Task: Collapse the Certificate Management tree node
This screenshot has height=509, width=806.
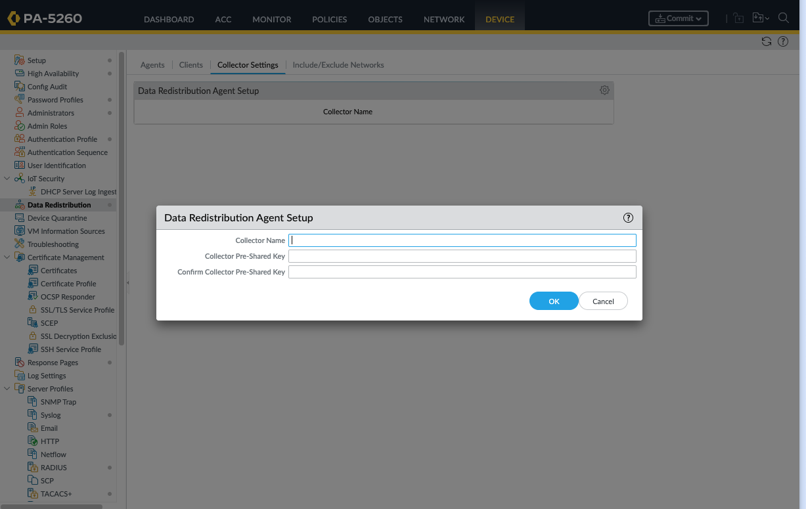Action: pyautogui.click(x=7, y=257)
